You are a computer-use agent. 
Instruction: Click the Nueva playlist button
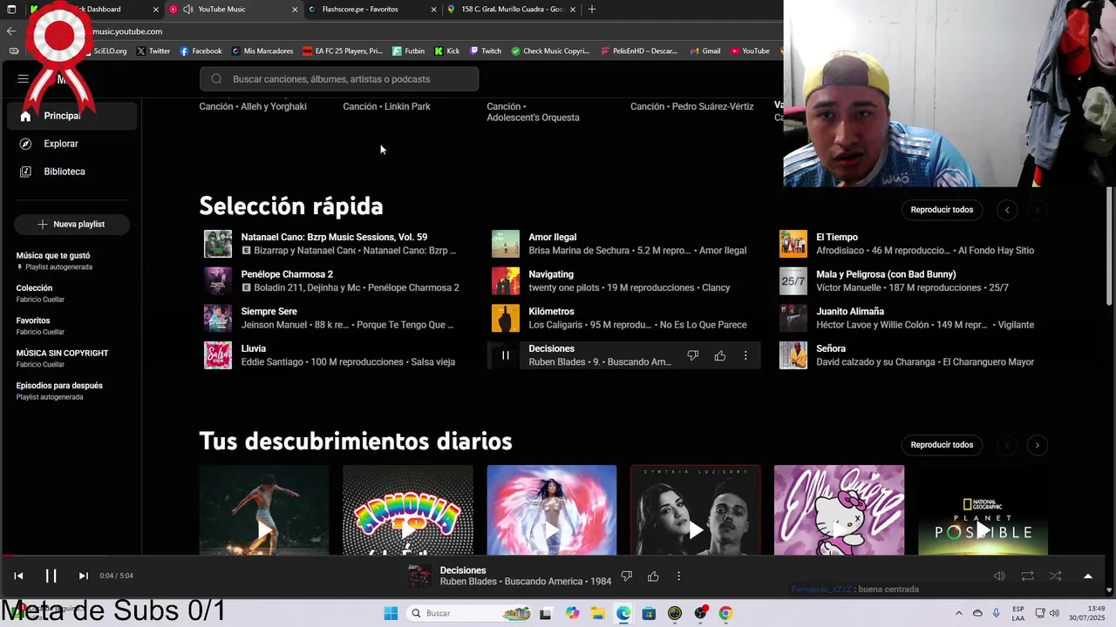[x=71, y=224]
